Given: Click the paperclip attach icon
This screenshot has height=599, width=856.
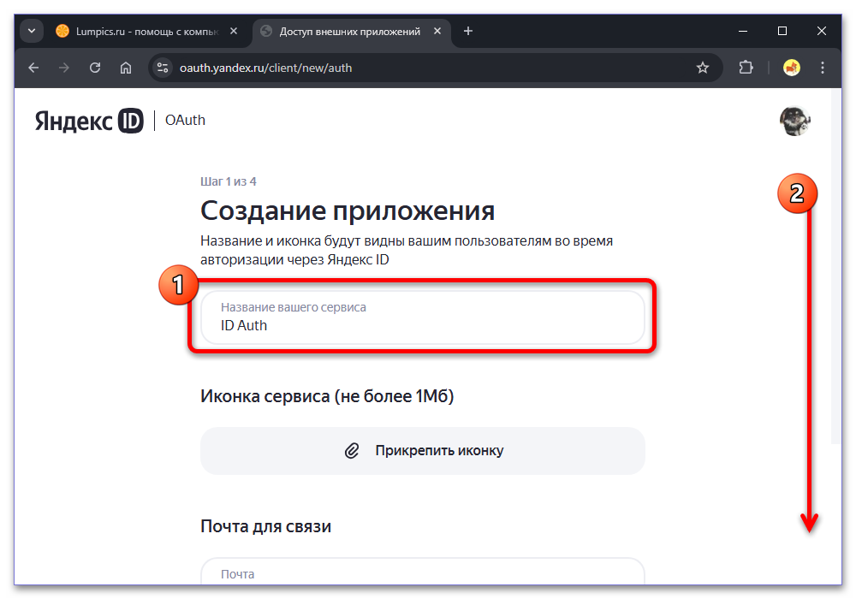Looking at the screenshot, I should (352, 451).
